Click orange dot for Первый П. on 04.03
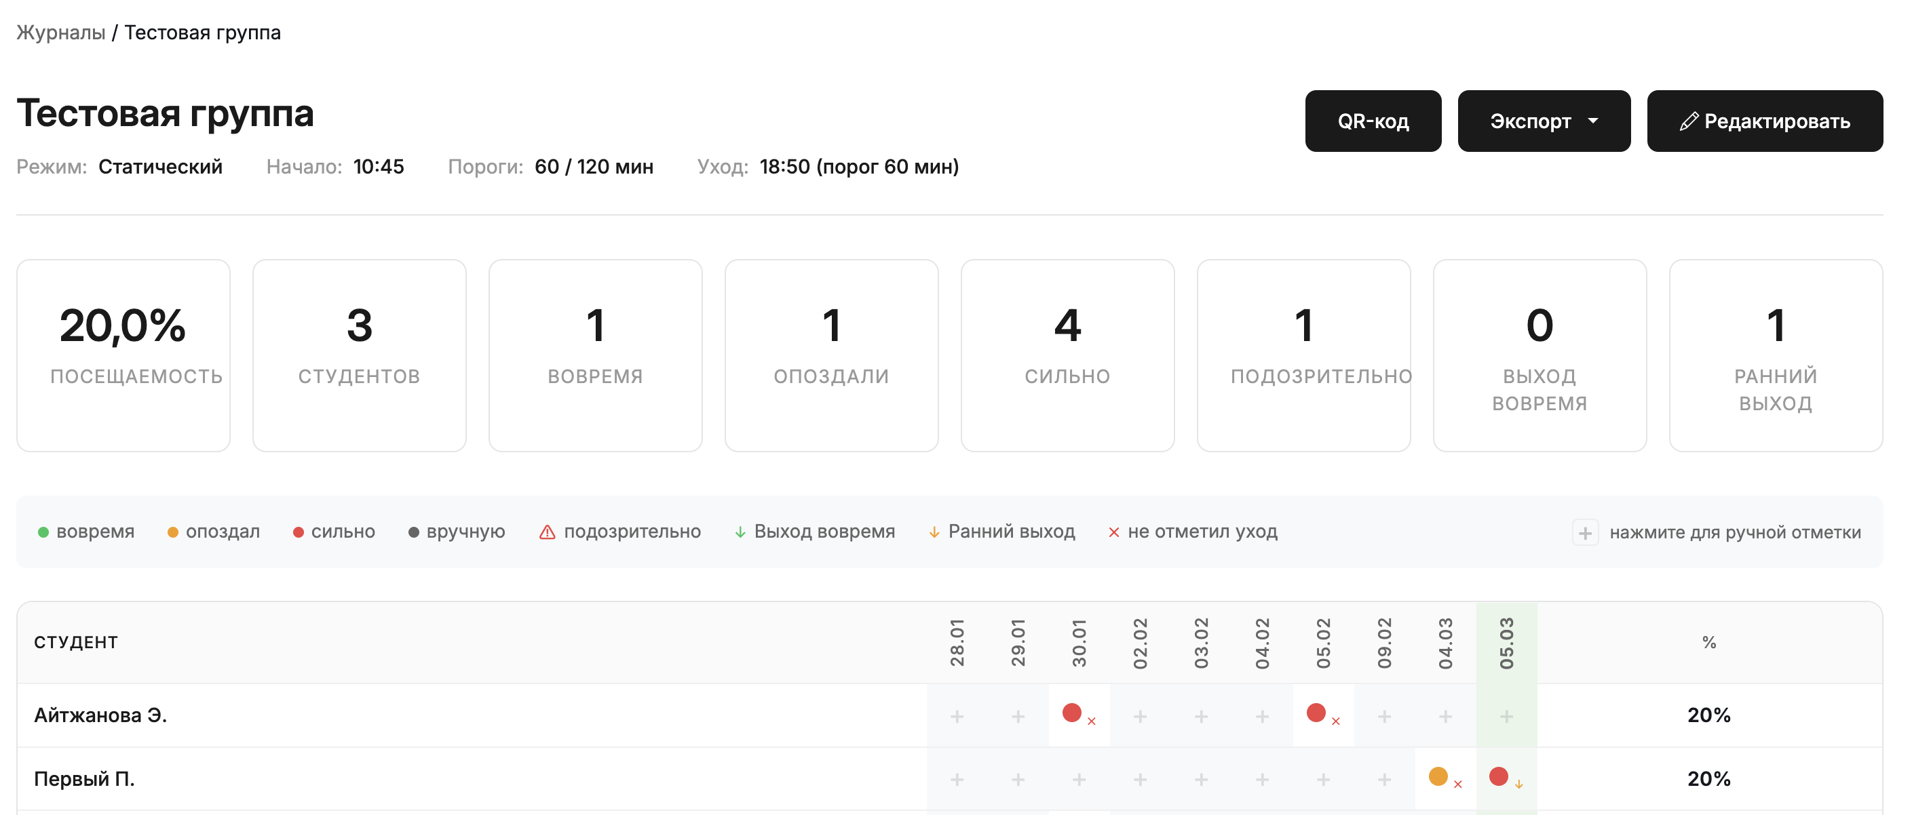This screenshot has width=1912, height=815. (x=1438, y=776)
